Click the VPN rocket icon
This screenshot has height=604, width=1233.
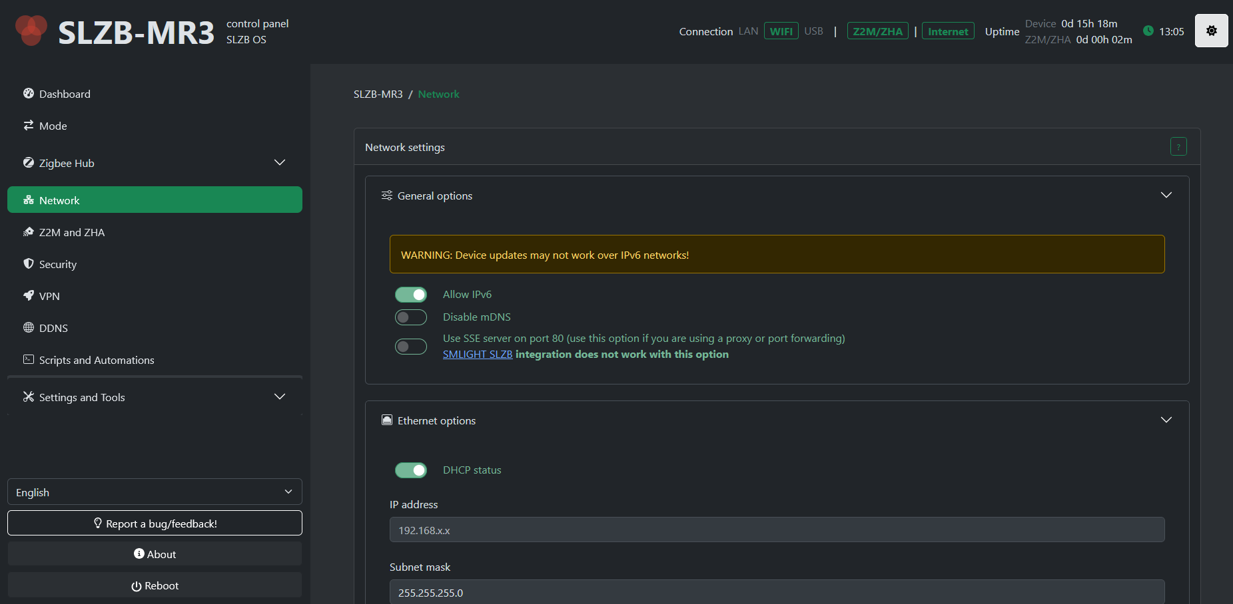[x=28, y=296]
